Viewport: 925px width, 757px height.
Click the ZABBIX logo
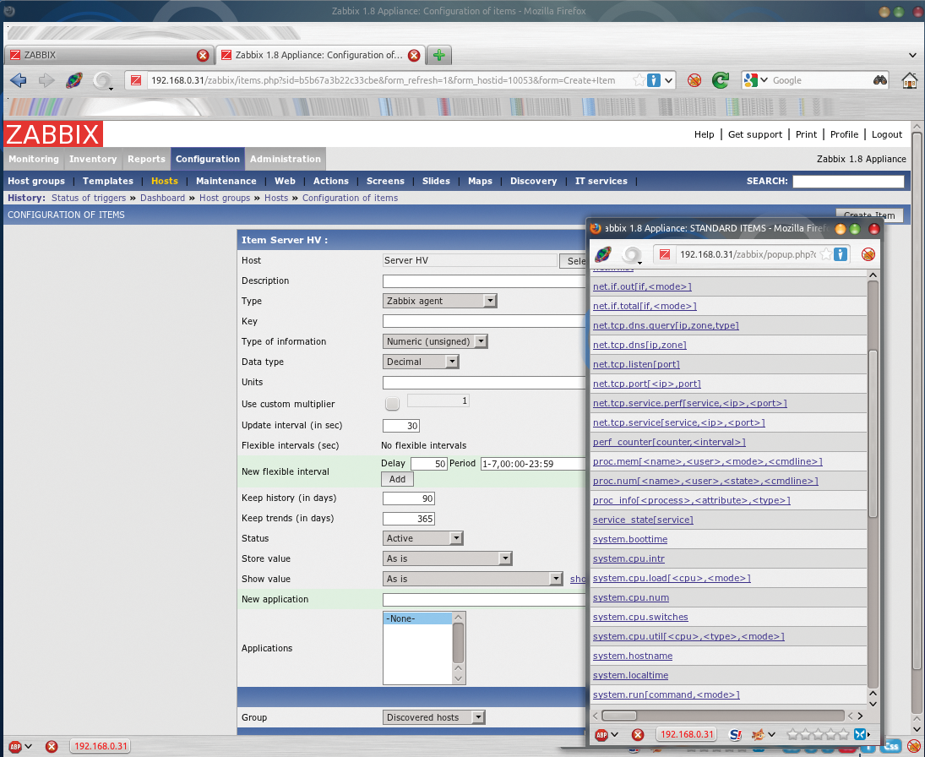pos(52,133)
